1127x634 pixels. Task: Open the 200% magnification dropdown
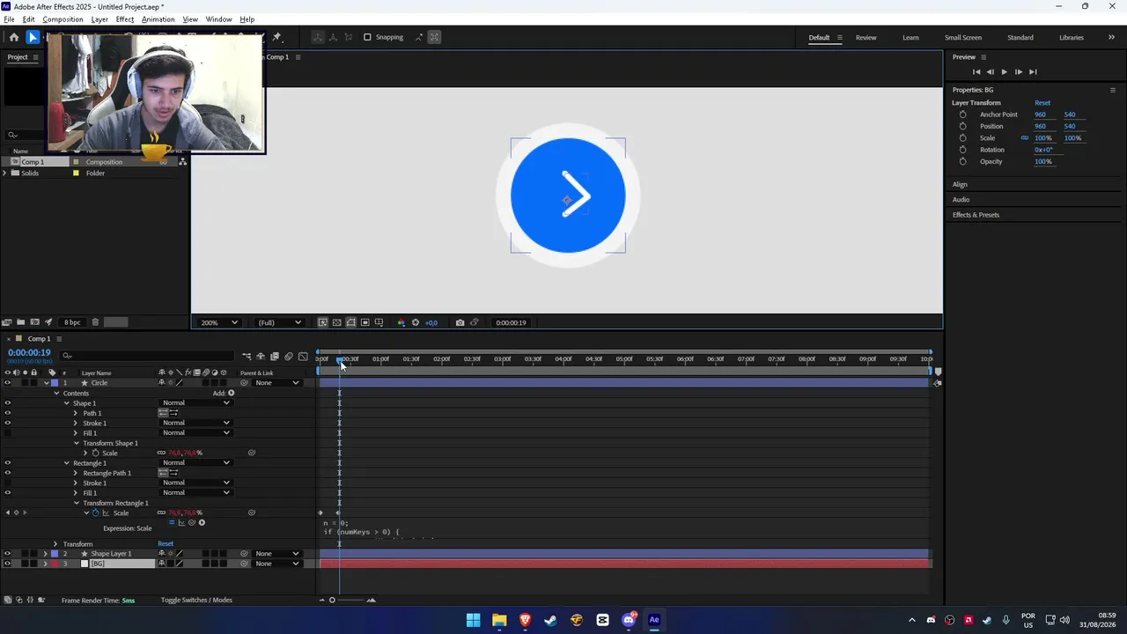click(x=219, y=322)
